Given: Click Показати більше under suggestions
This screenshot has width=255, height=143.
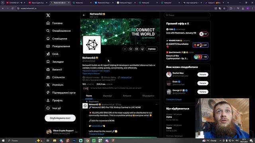Looking at the screenshot, I should 174,100.
